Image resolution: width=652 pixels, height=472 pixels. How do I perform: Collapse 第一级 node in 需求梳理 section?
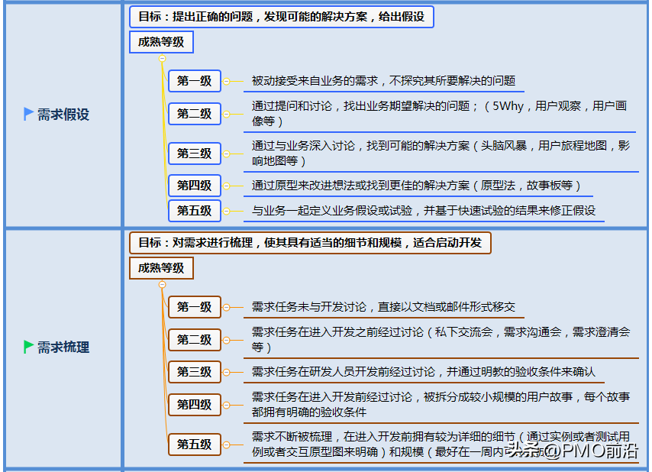click(226, 307)
